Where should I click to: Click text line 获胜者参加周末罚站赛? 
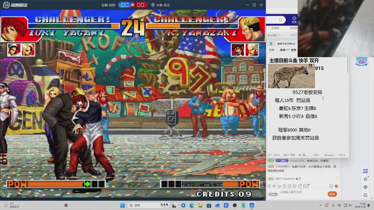295,138
